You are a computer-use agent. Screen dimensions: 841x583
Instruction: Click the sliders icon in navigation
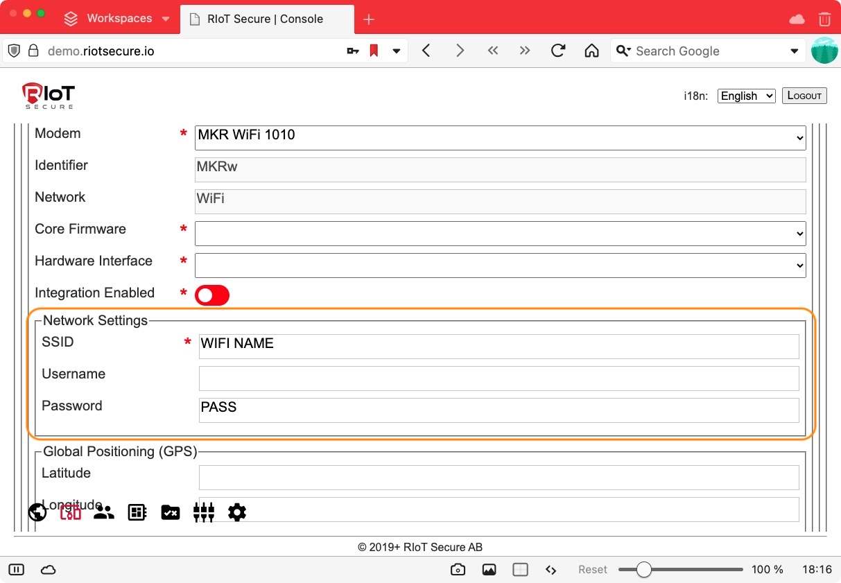coord(204,512)
